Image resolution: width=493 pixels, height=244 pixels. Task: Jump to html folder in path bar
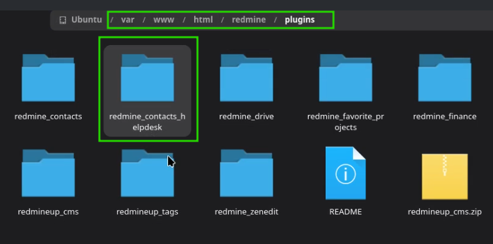click(203, 20)
